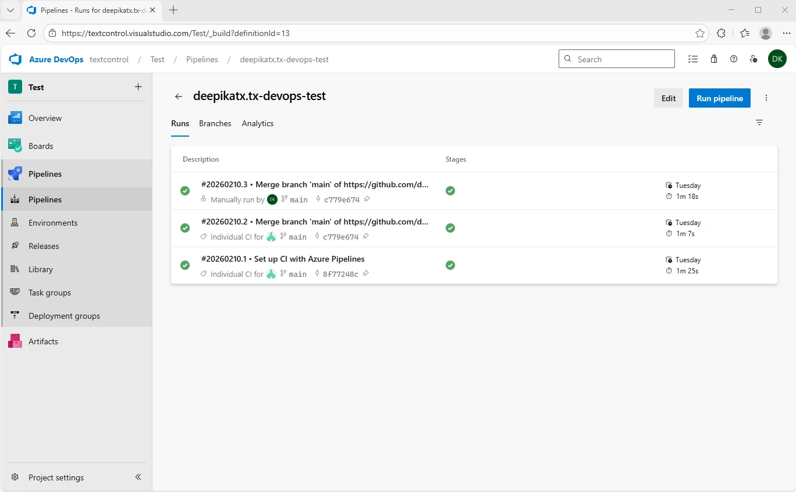Click the Run pipeline button
Image resolution: width=796 pixels, height=492 pixels.
pyautogui.click(x=719, y=98)
